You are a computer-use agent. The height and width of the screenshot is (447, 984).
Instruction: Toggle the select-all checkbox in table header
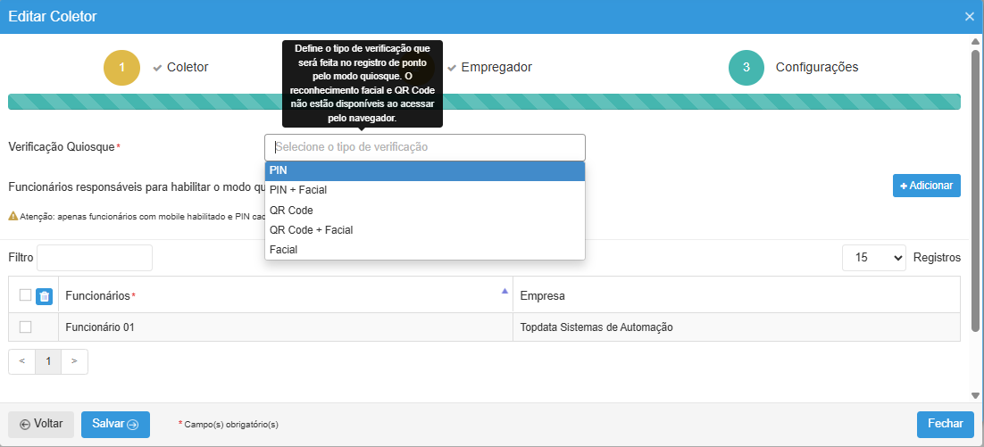25,295
